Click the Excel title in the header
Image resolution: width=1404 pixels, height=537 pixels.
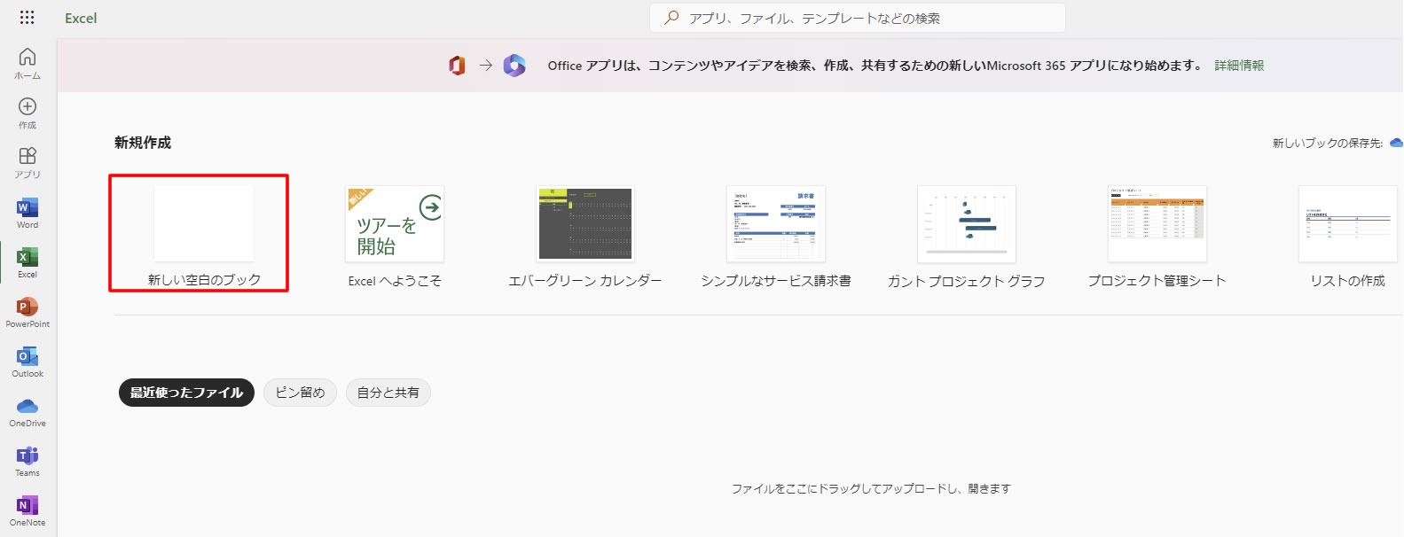point(81,18)
